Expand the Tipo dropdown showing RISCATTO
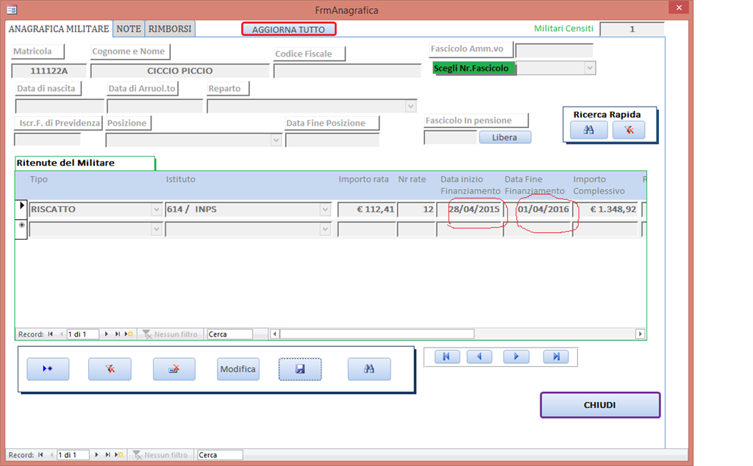The width and height of the screenshot is (753, 466). click(x=156, y=209)
